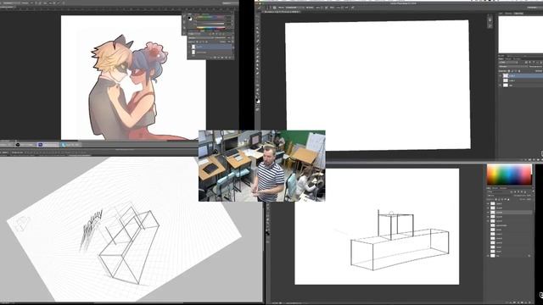
Task: Click the round black taskbar icon below the character illustration
Action: (x=18, y=145)
